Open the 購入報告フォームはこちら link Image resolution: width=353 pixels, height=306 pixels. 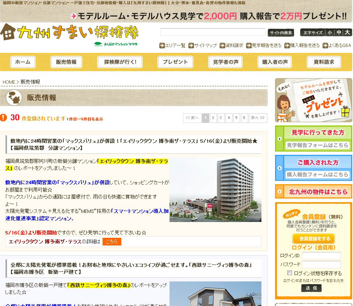pos(317,175)
